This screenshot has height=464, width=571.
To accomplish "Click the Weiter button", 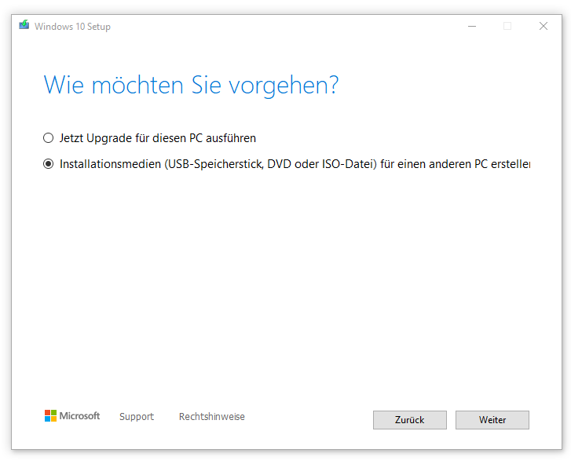I will click(492, 419).
